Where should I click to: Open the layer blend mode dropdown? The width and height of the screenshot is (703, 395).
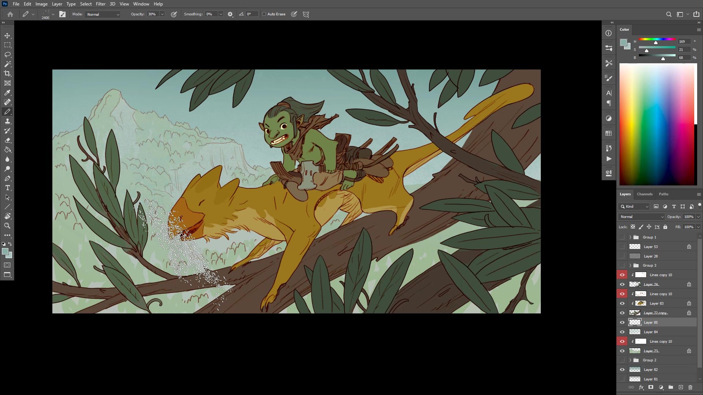point(641,217)
